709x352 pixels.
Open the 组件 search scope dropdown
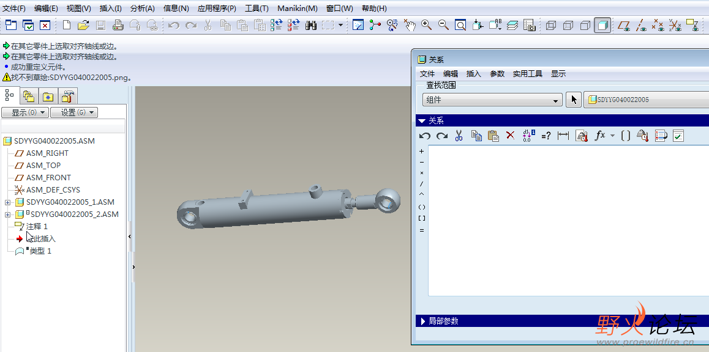click(x=492, y=100)
